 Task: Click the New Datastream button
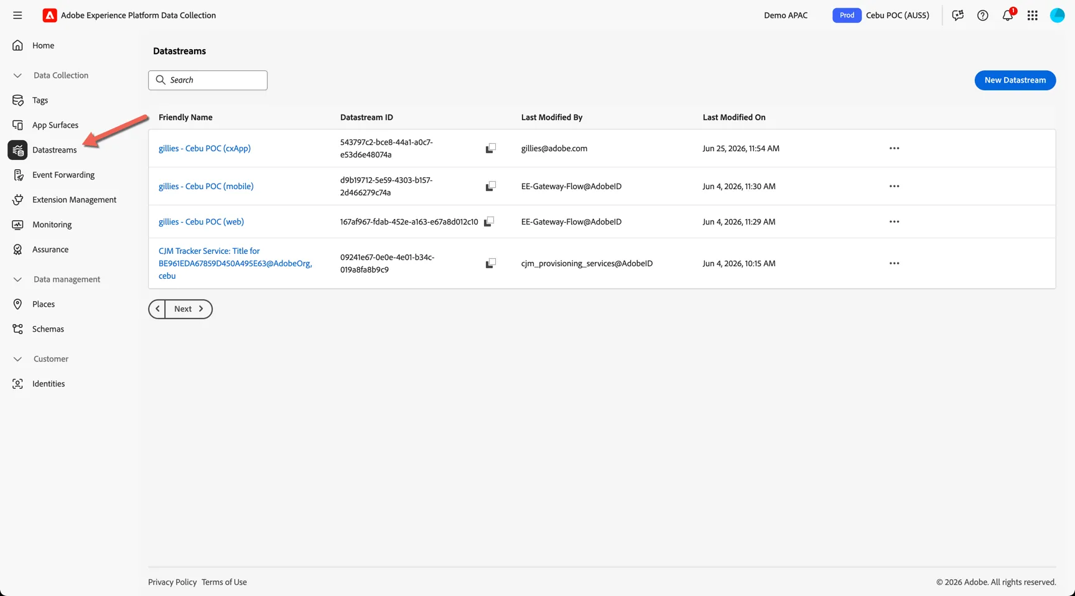(x=1015, y=80)
